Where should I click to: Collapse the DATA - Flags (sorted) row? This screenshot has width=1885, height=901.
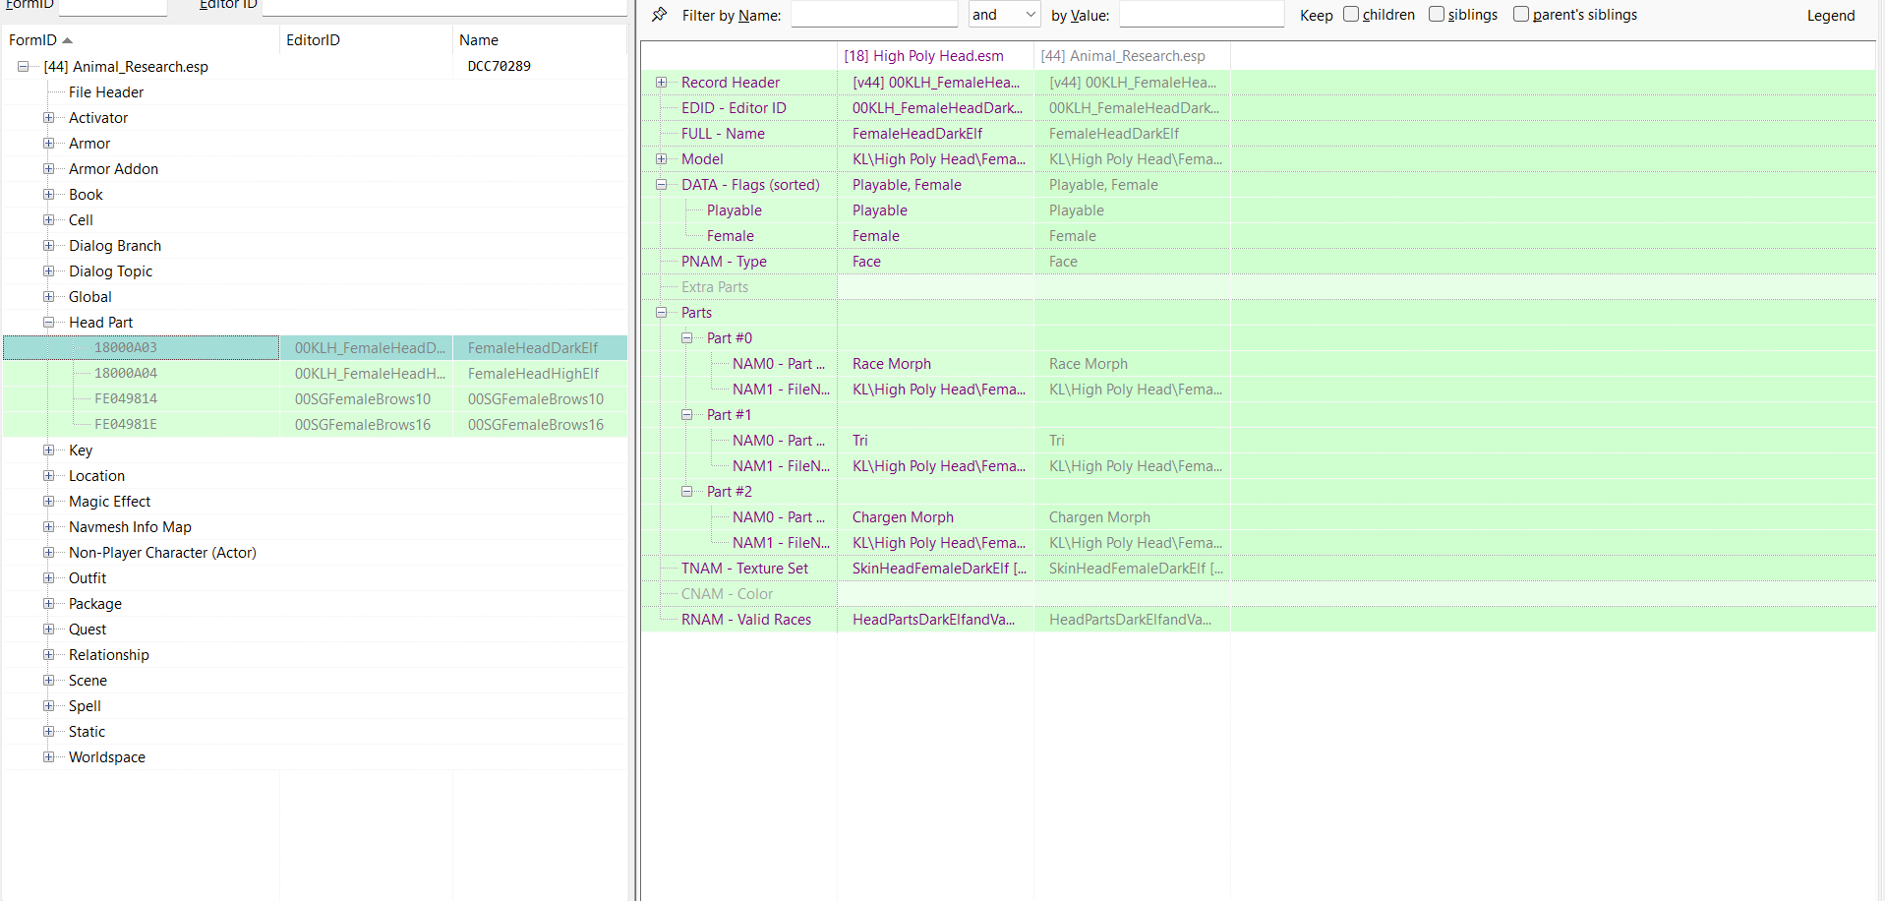click(662, 185)
